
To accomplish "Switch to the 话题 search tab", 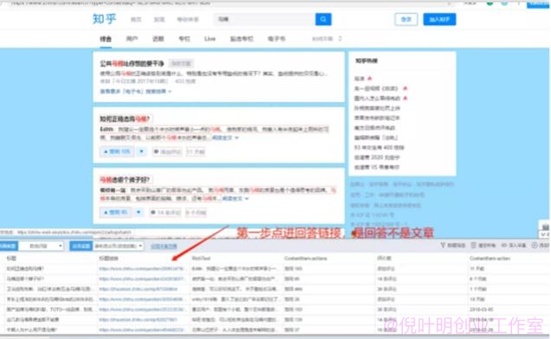I will 158,39.
